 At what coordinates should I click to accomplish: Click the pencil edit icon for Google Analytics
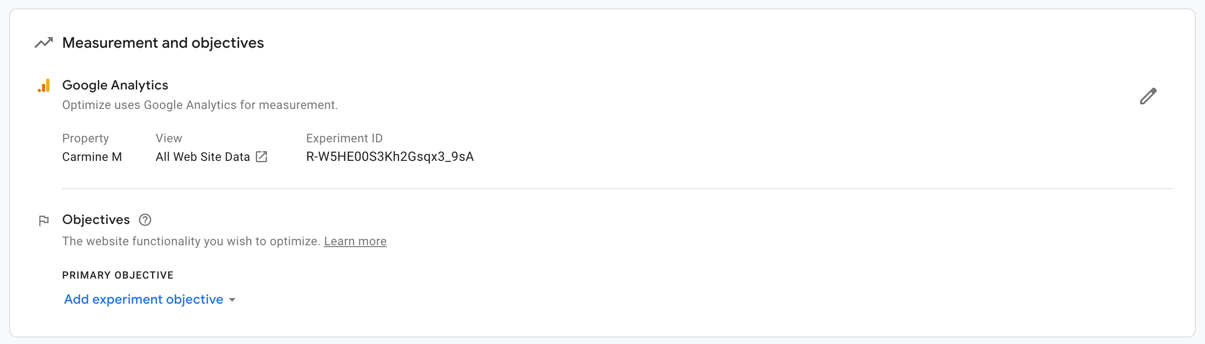click(1148, 96)
